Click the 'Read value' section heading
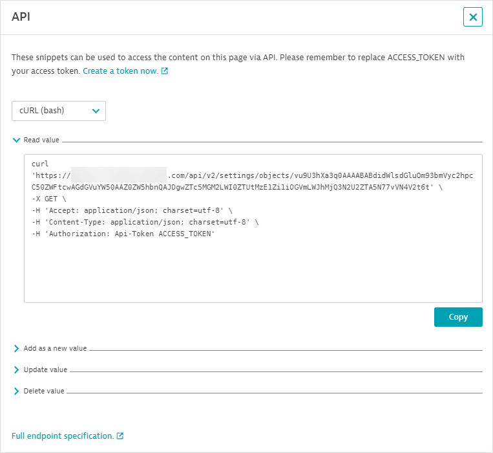The width and height of the screenshot is (493, 453). [41, 140]
